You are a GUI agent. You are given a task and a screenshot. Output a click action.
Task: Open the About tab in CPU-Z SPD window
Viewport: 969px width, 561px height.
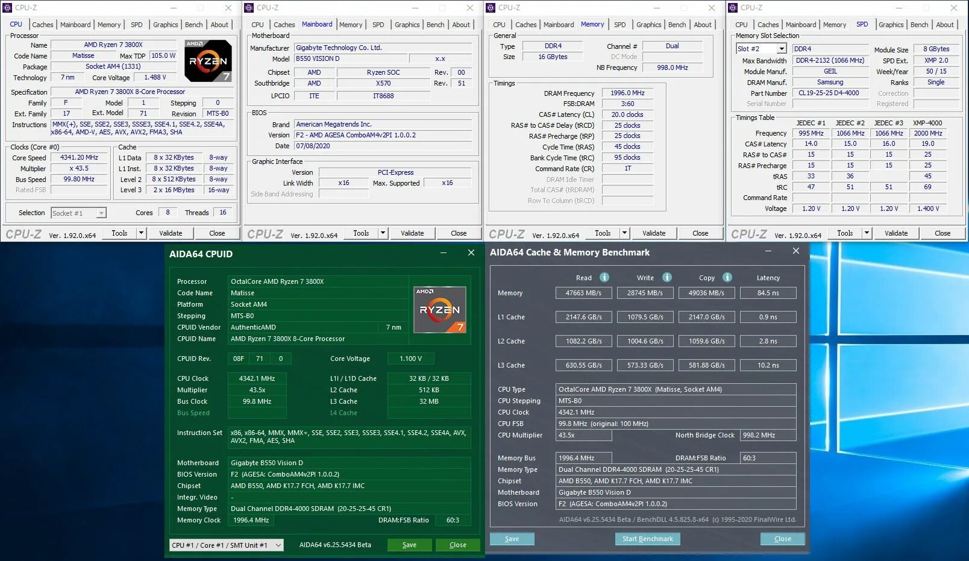coord(945,25)
